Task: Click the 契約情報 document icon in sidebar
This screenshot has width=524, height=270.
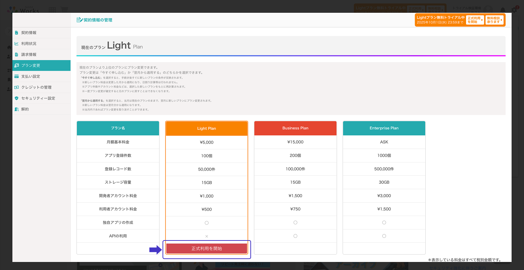Action: [x=16, y=33]
